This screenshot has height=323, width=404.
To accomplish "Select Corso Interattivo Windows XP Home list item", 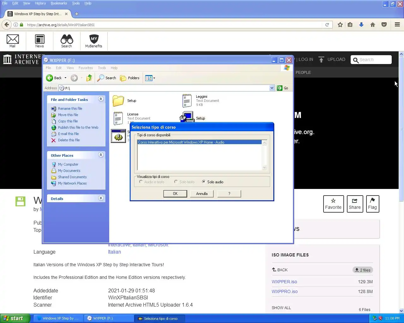I will click(199, 142).
